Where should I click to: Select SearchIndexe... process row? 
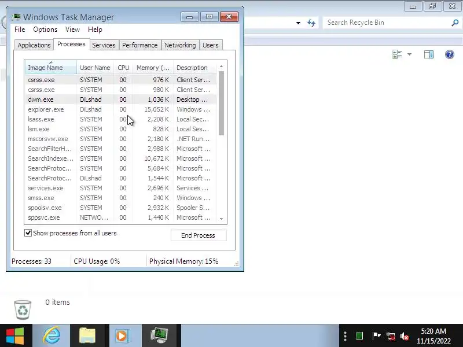click(x=120, y=158)
